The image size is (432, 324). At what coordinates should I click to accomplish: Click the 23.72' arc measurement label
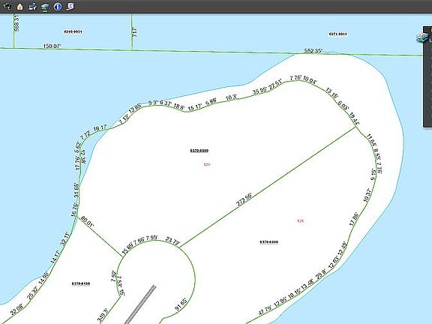tap(172, 241)
